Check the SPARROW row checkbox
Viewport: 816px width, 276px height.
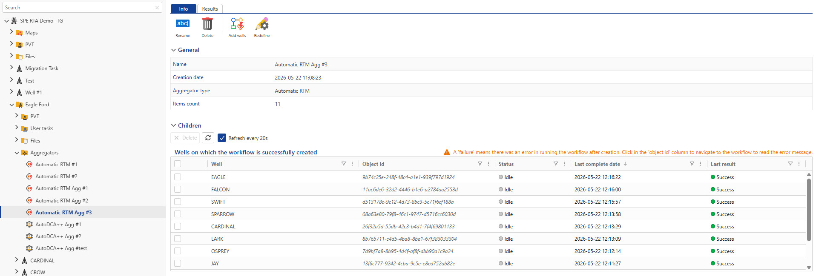pyautogui.click(x=178, y=214)
